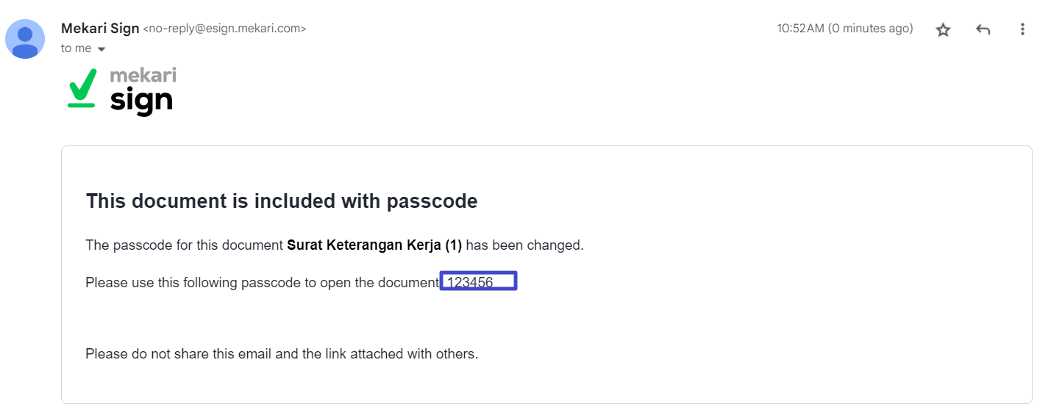Click the sender's profile avatar

tap(25, 39)
